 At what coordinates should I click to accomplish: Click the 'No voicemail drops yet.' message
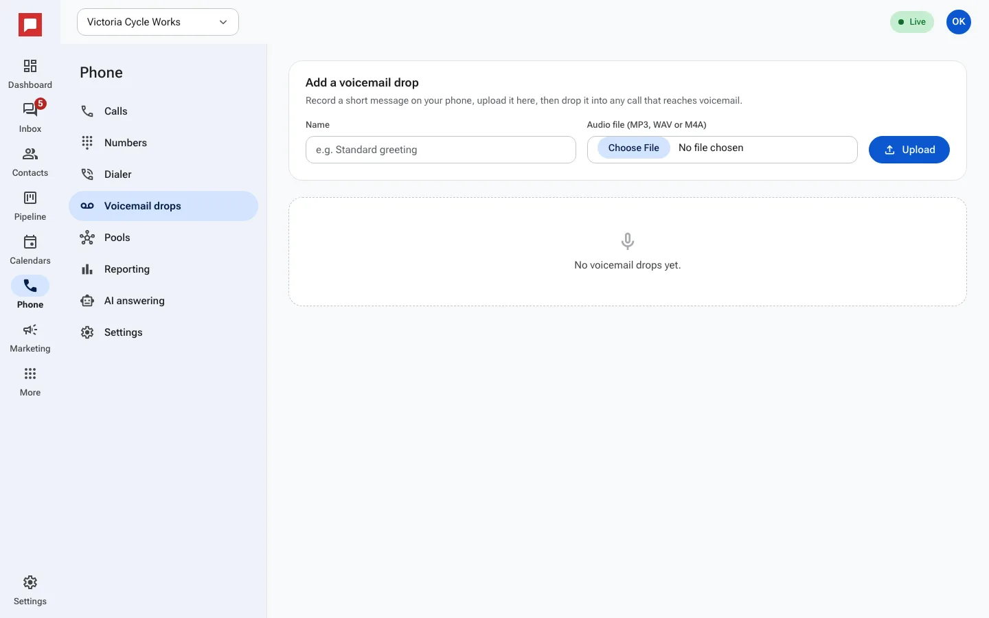(x=628, y=265)
